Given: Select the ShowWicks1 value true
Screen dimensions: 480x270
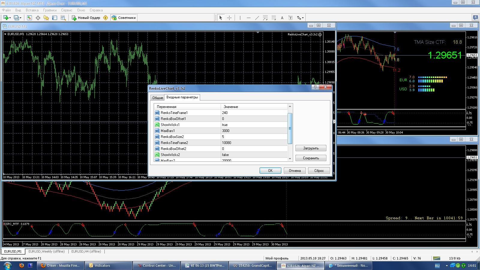Looking at the screenshot, I should 254,125.
